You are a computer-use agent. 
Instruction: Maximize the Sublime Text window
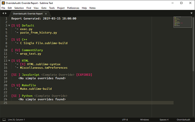coord(181,3)
